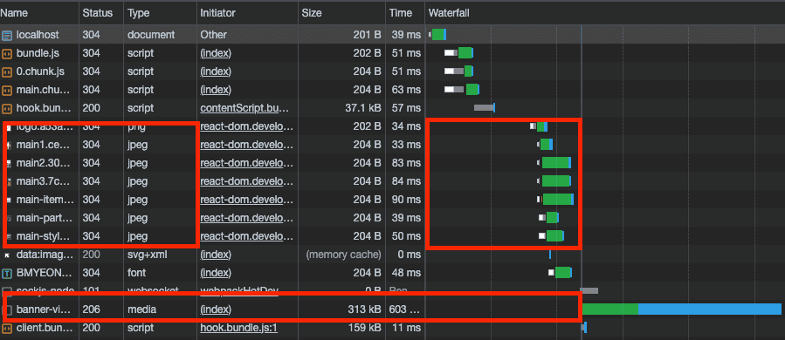Open the main-styl… request name

[x=44, y=236]
